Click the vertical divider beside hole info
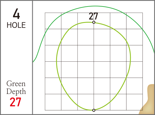Viewport: 155px width, 115px height. click(33, 57)
